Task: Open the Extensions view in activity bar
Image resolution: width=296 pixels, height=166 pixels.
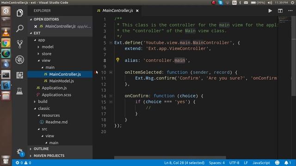Action: 19,75
